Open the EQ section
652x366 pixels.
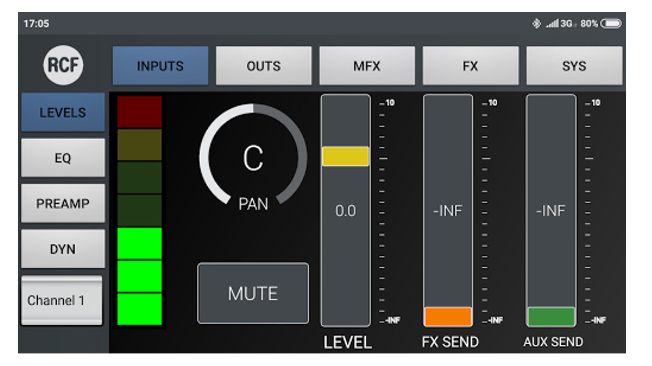click(x=63, y=158)
